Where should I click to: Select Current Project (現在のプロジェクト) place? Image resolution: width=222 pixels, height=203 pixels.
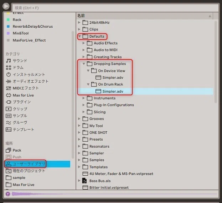point(29,171)
